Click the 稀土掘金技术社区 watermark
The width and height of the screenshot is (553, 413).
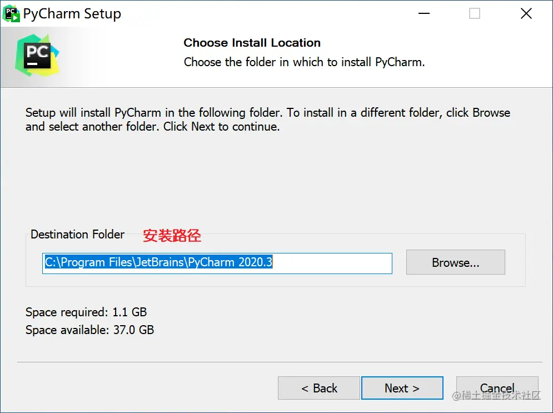pyautogui.click(x=496, y=396)
